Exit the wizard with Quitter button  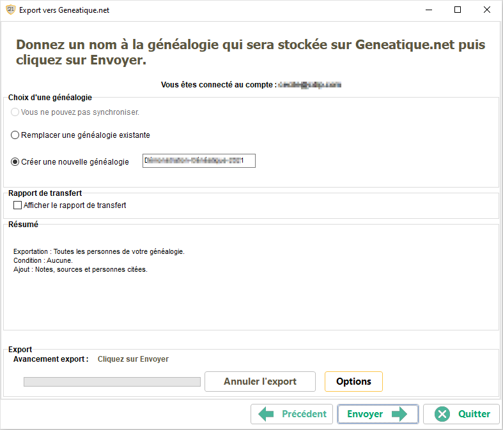tap(461, 414)
